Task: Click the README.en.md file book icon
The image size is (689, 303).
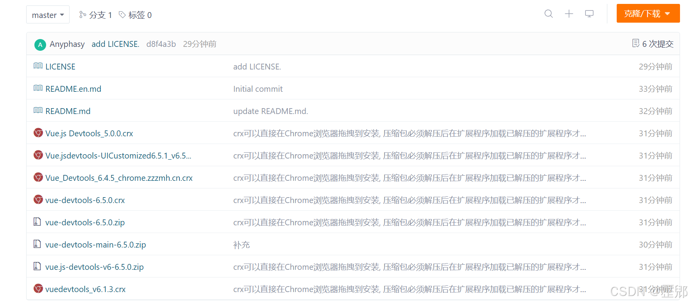Action: [x=38, y=88]
